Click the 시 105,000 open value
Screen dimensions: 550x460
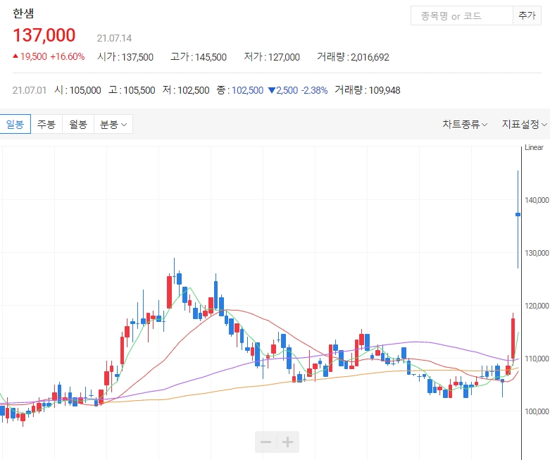77,90
